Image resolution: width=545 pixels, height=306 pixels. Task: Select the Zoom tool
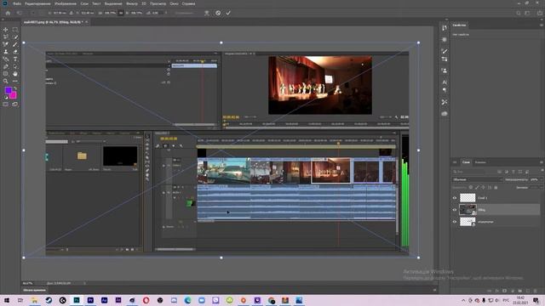pyautogui.click(x=6, y=82)
